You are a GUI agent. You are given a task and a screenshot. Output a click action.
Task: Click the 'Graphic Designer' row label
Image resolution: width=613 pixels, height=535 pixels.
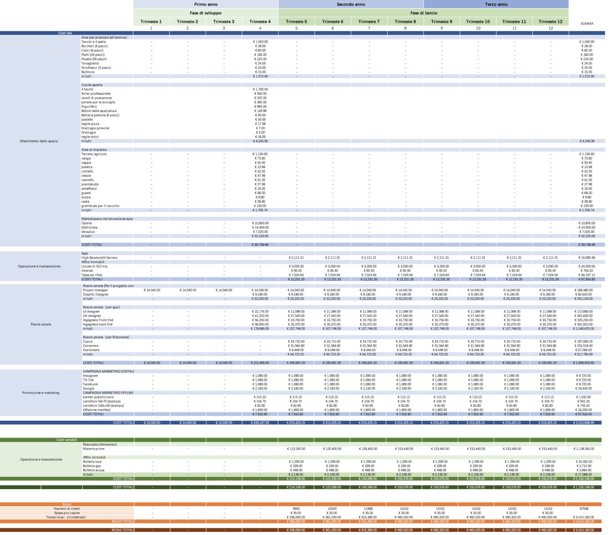click(x=96, y=294)
